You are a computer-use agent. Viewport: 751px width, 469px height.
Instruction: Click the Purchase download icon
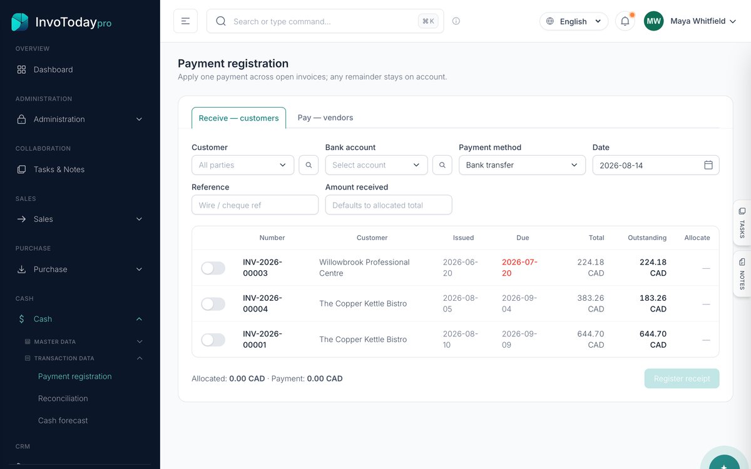(x=21, y=269)
